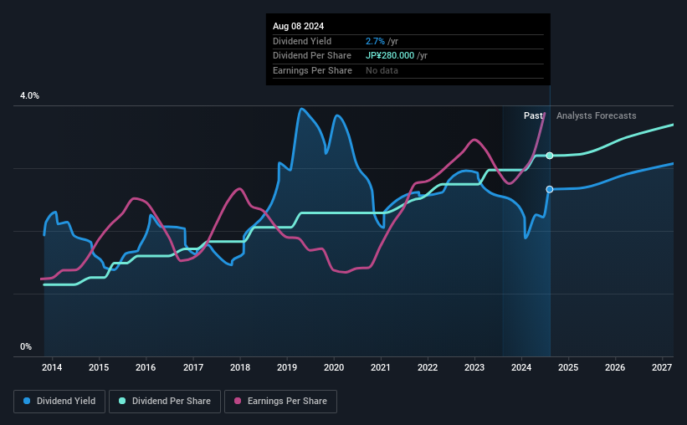Viewport: 687px width, 425px height.
Task: Click the Earnings Per Share tooltip row label
Action: (x=312, y=70)
